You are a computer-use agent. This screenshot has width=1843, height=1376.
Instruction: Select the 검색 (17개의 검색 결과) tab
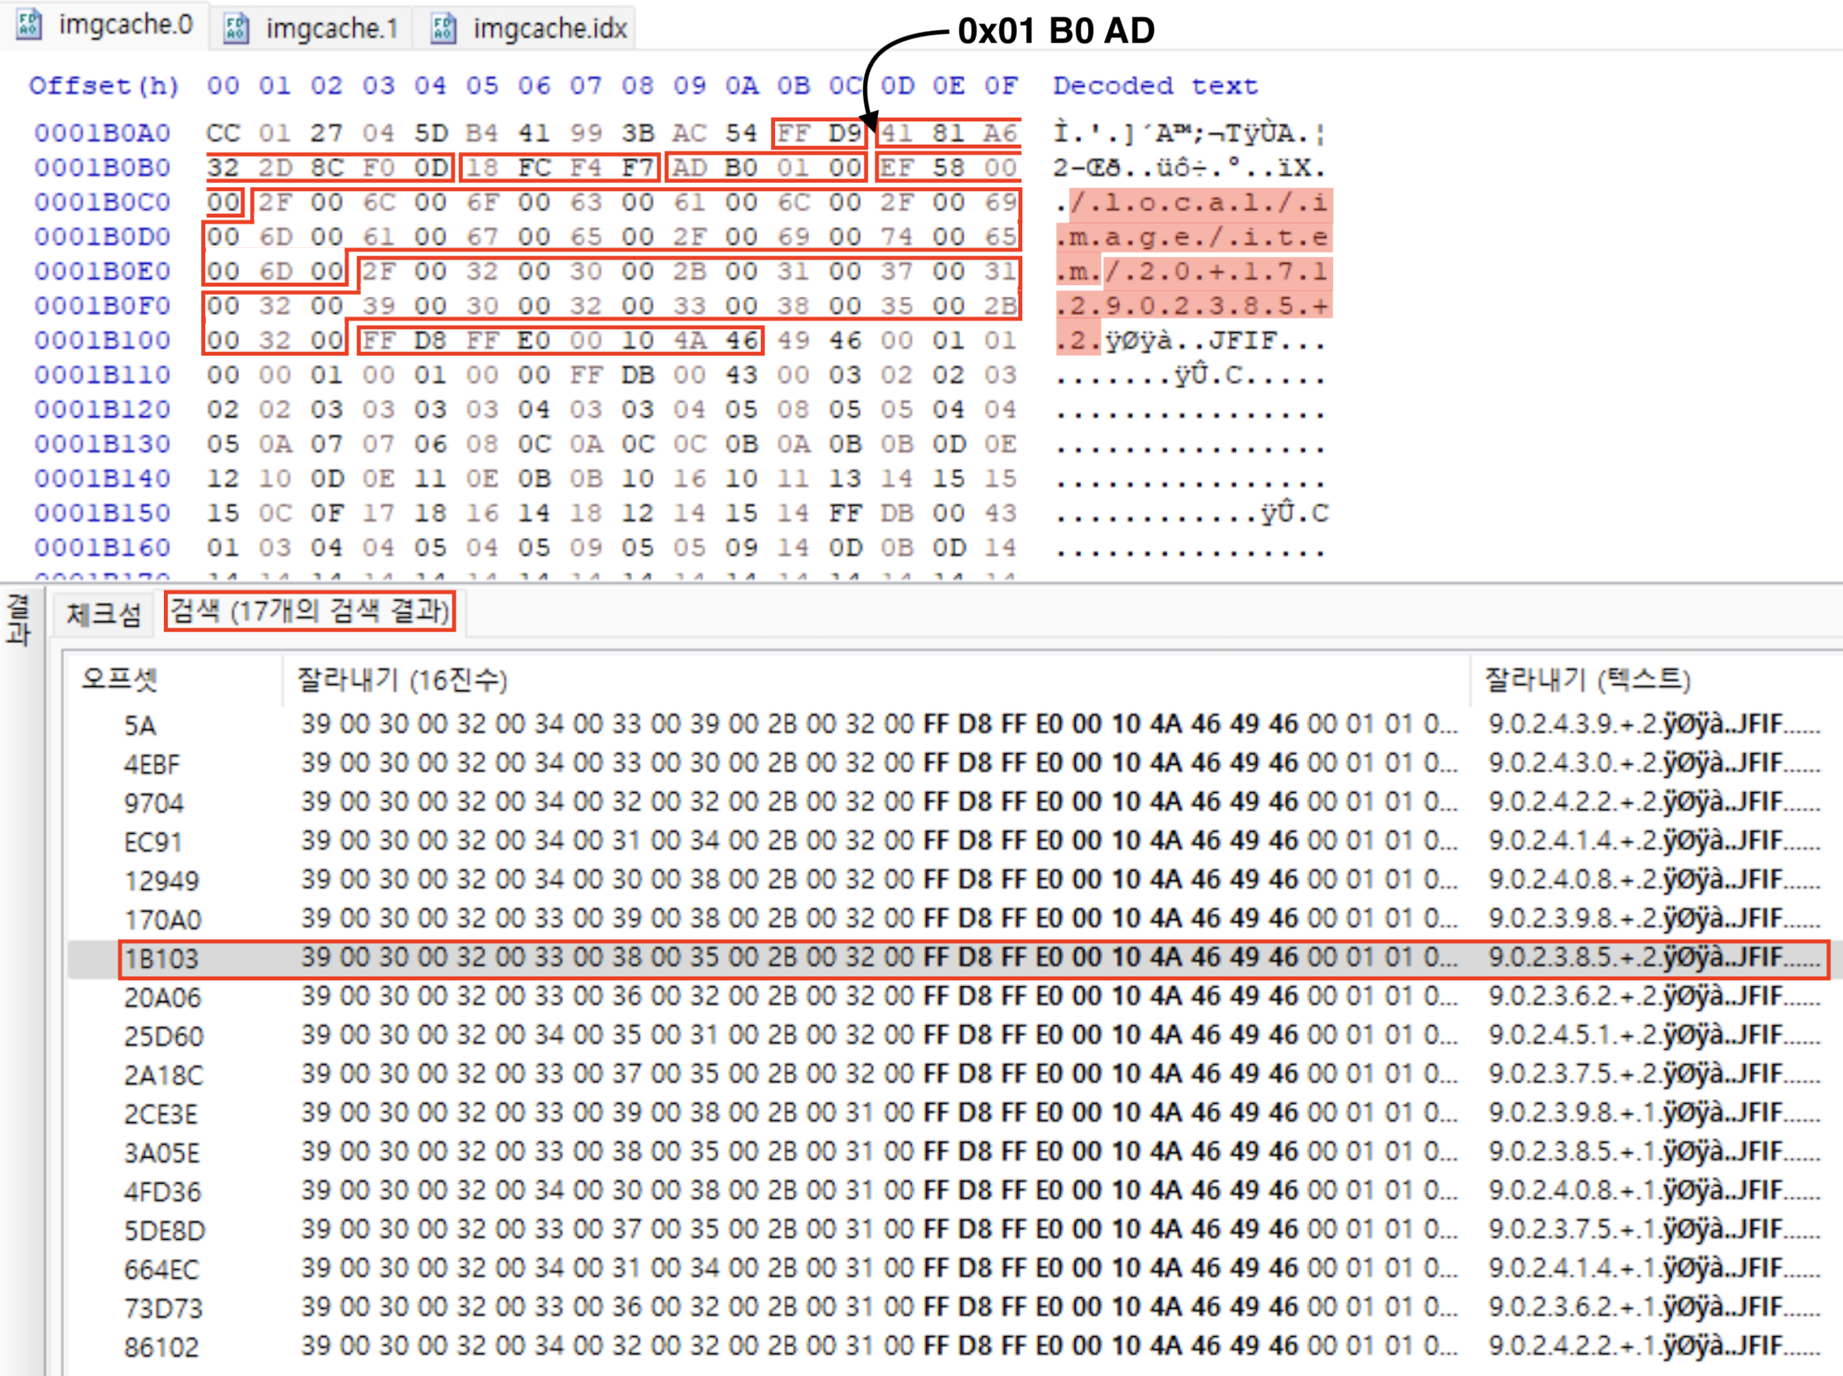point(309,611)
